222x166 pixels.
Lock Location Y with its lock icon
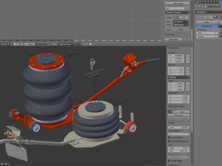coord(188,59)
